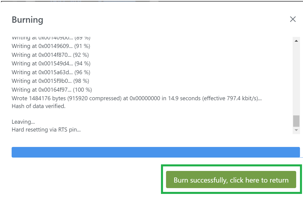Screen dimensions: 303x203
Task: Select the 'Writing at 0x0015f9b0... (98 %)' line
Action: coord(50,81)
